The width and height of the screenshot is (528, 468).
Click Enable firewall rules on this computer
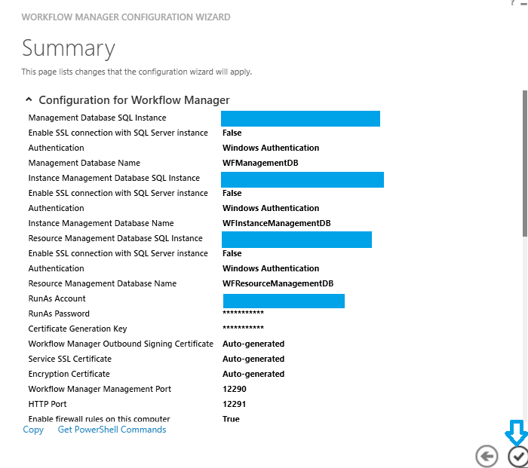(x=100, y=419)
